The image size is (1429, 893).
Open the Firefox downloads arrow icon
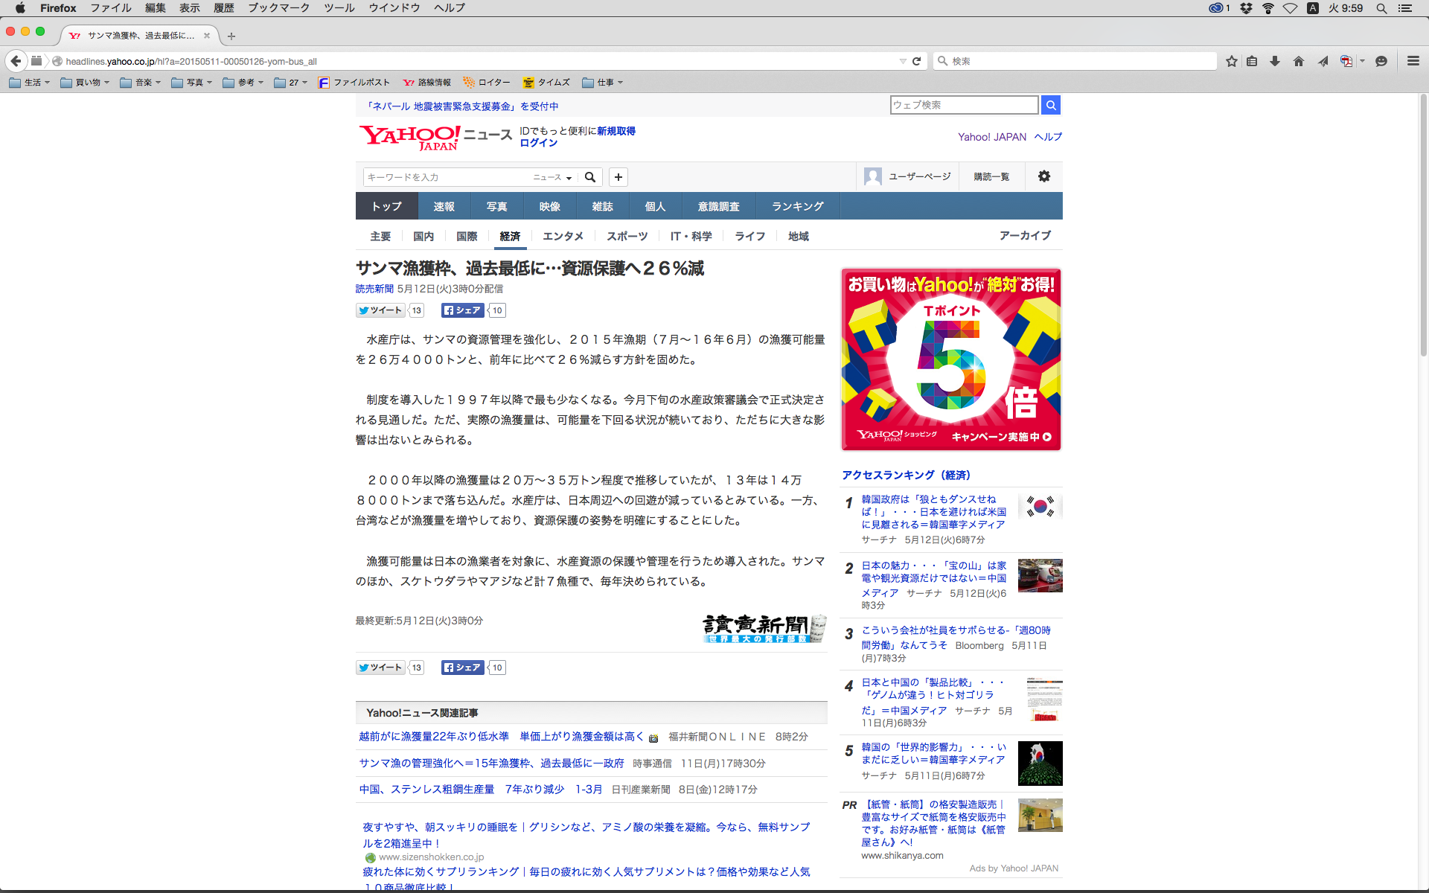pyautogui.click(x=1275, y=61)
